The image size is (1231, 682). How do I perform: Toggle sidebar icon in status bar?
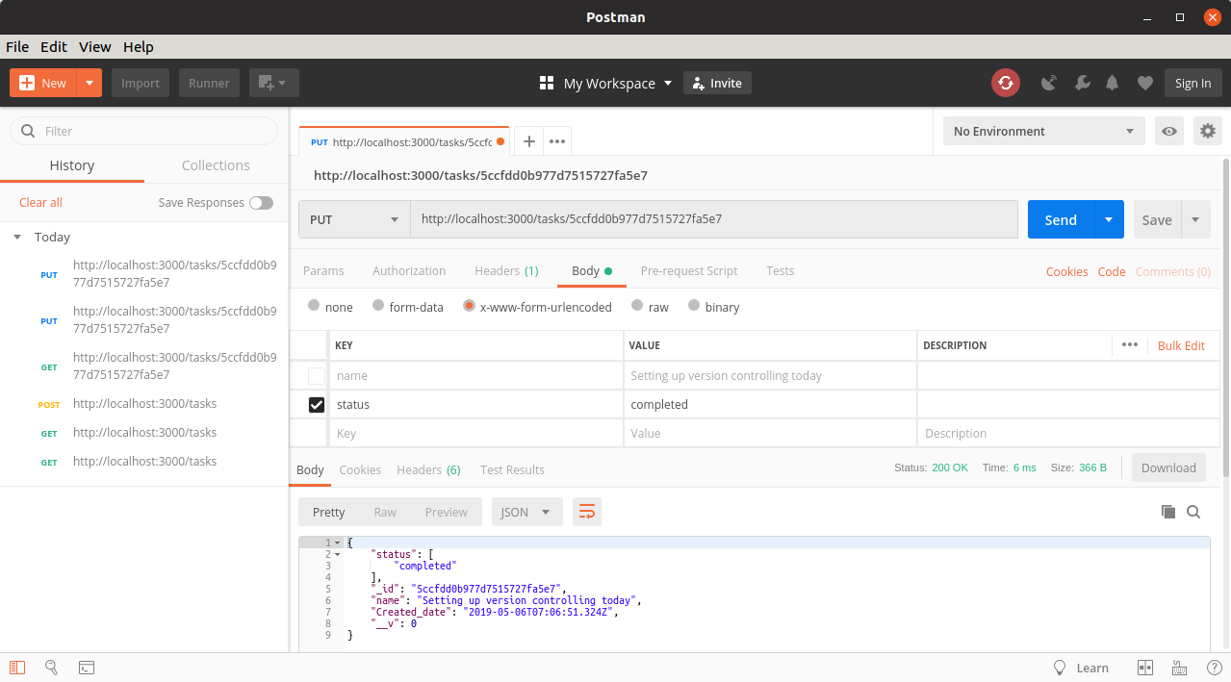tap(17, 667)
